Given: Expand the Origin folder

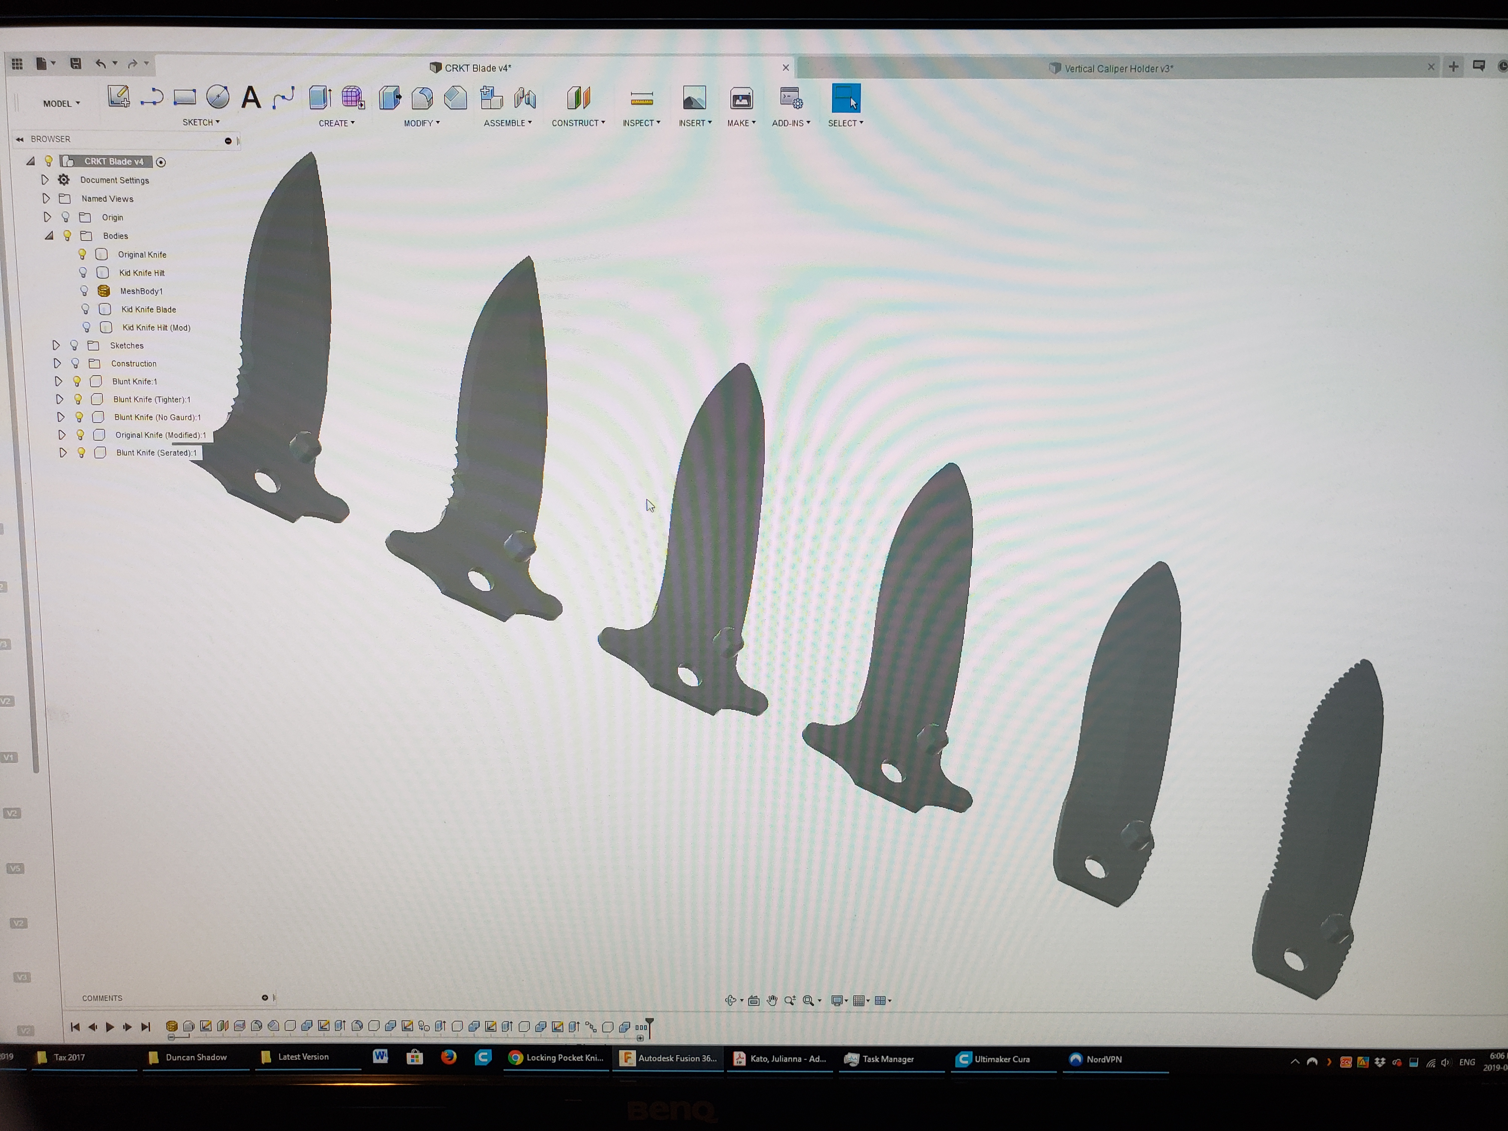Looking at the screenshot, I should coord(47,217).
